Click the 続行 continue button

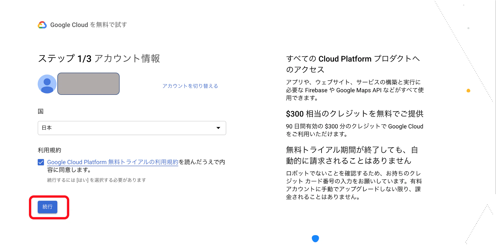coord(48,207)
